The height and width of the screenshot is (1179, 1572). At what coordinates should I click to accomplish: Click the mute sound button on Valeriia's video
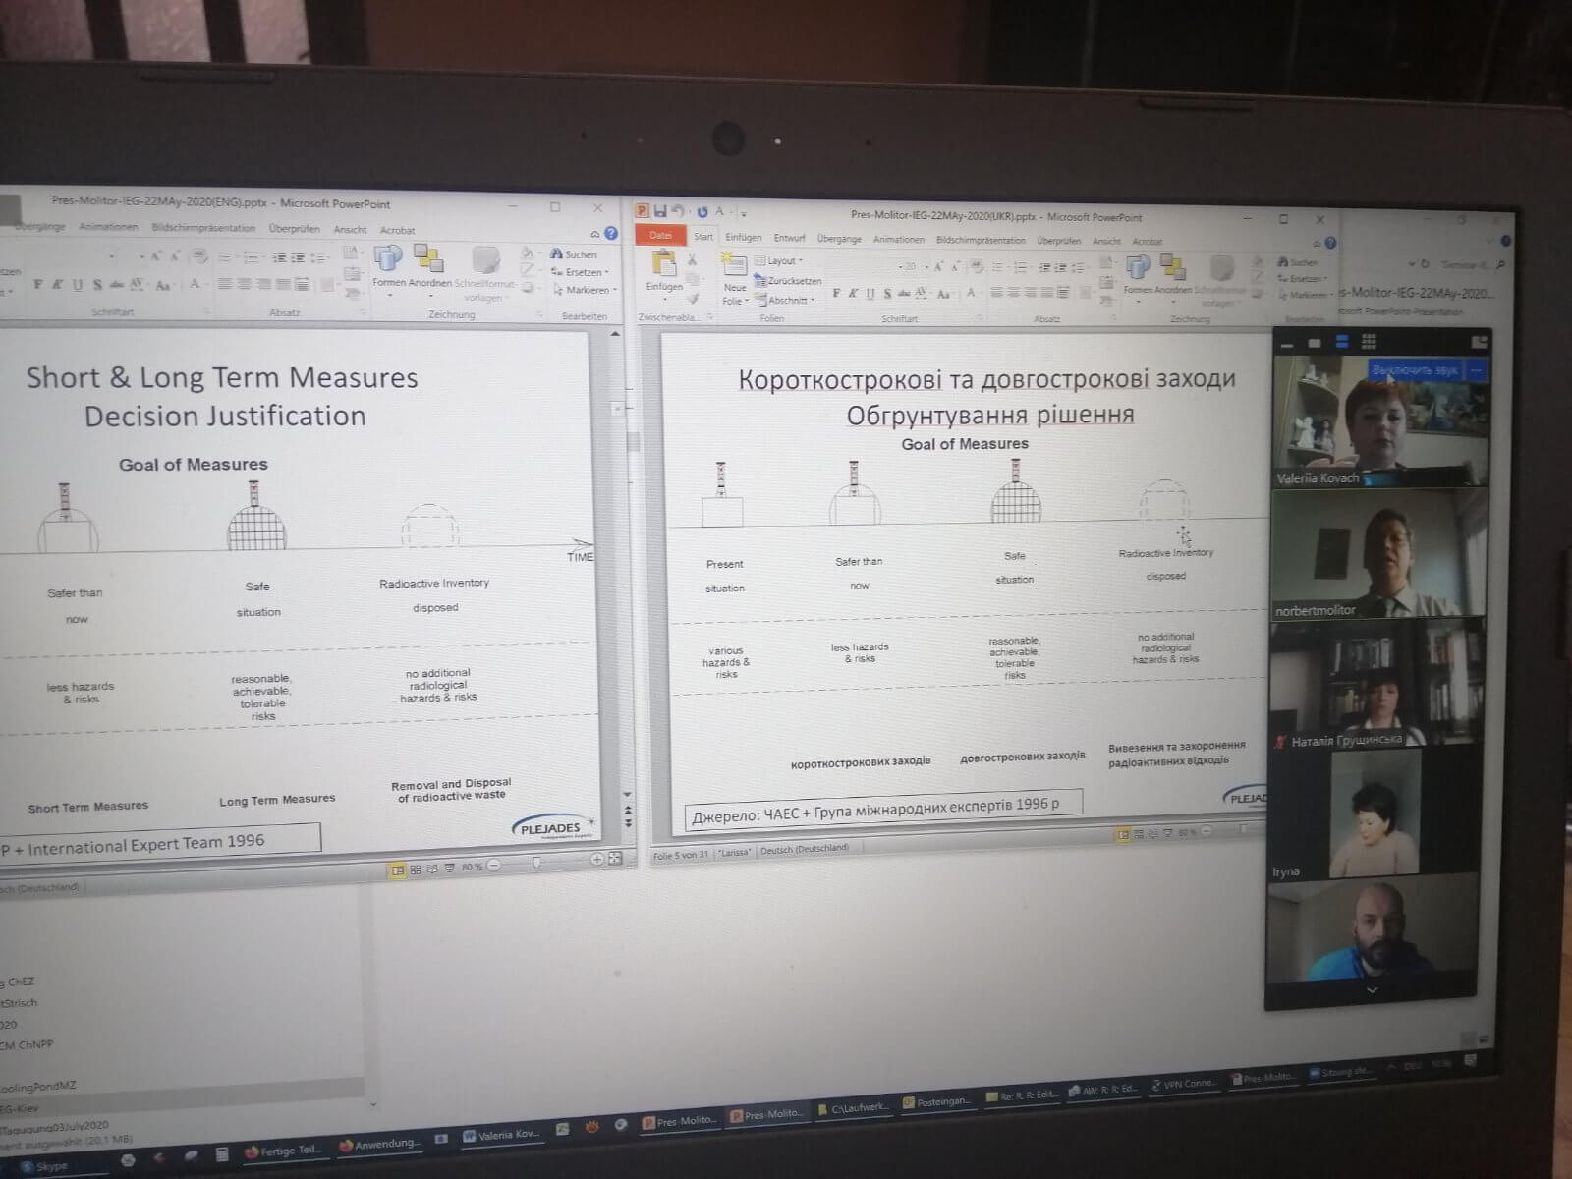tap(1414, 370)
